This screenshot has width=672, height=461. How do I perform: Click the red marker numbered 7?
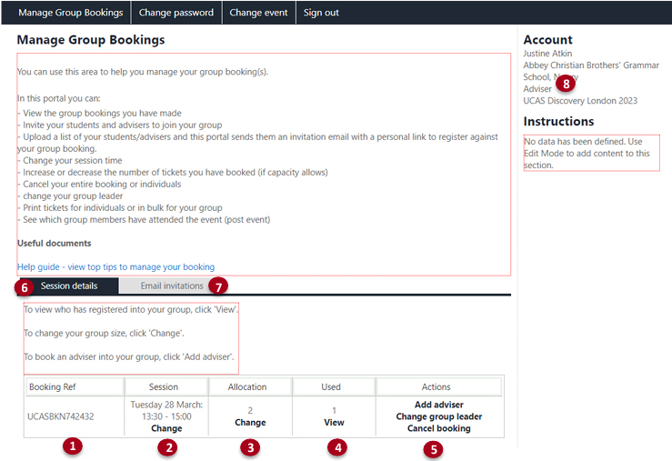point(217,286)
